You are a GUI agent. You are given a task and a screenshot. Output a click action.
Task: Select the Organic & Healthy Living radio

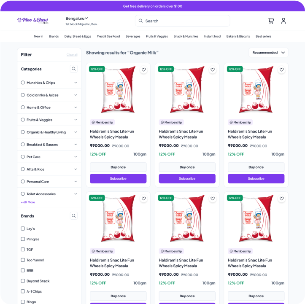point(23,132)
